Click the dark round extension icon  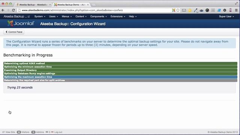pos(207,10)
